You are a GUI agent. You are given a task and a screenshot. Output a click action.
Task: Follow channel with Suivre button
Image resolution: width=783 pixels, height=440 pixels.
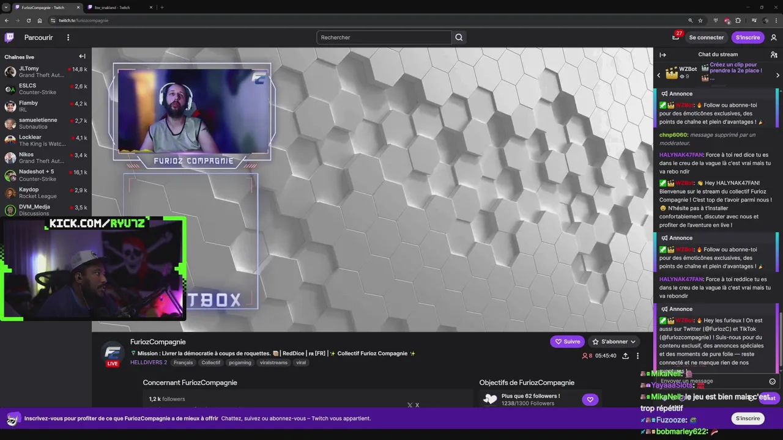coord(567,342)
